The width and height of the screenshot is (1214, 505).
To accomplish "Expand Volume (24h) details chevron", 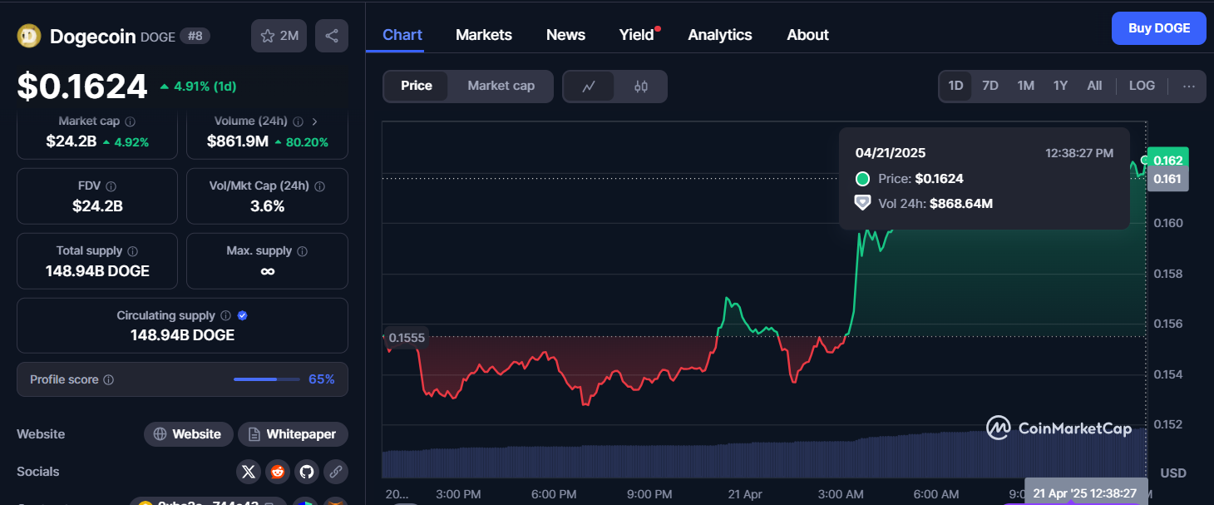I will pyautogui.click(x=314, y=121).
